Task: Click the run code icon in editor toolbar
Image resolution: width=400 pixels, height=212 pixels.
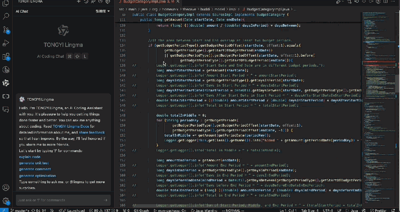Action: [338, 1]
